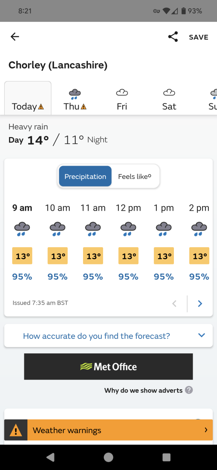Viewport: 217px width, 470px height.
Task: Tap the back arrow icon
Action: click(x=14, y=37)
